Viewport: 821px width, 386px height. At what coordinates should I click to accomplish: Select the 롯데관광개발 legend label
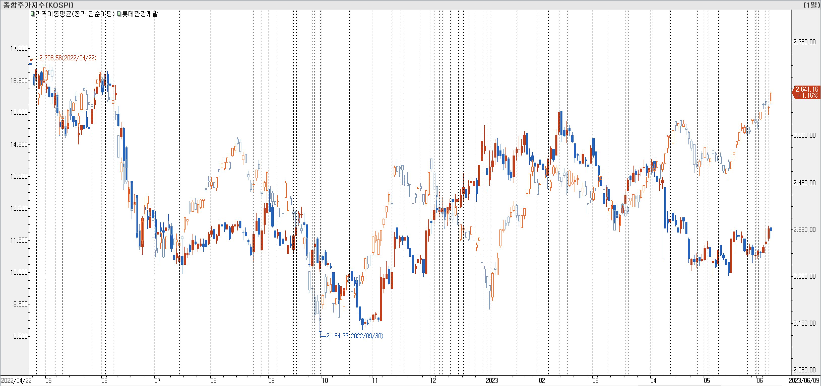(140, 14)
